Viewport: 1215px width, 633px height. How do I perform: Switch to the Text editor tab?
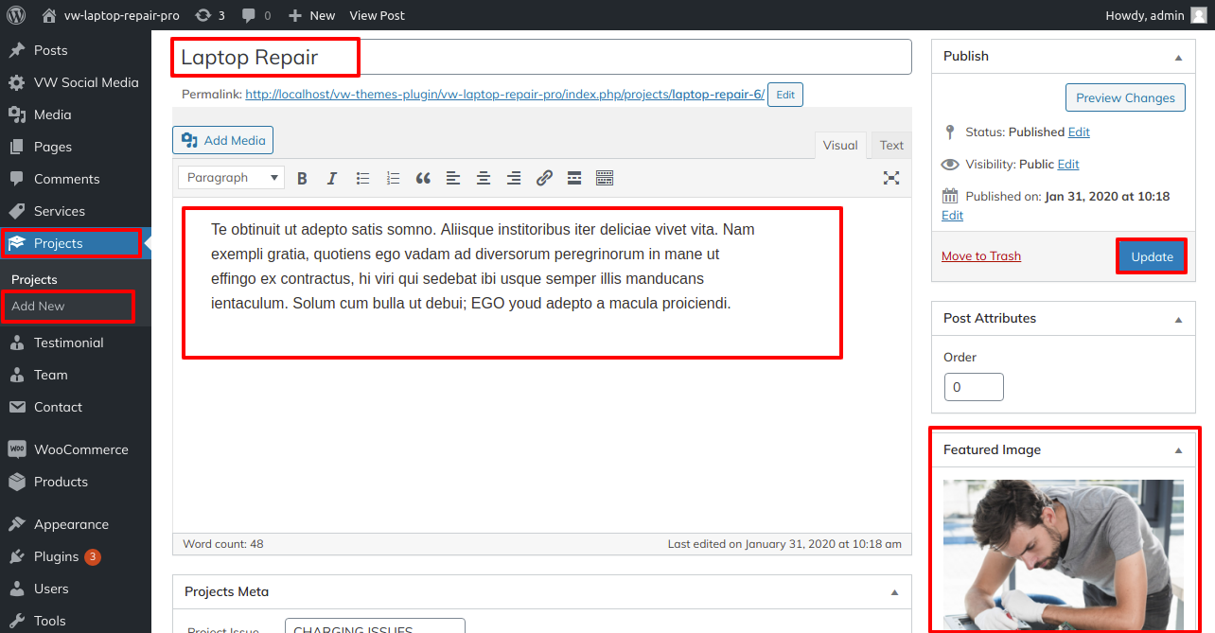point(891,146)
